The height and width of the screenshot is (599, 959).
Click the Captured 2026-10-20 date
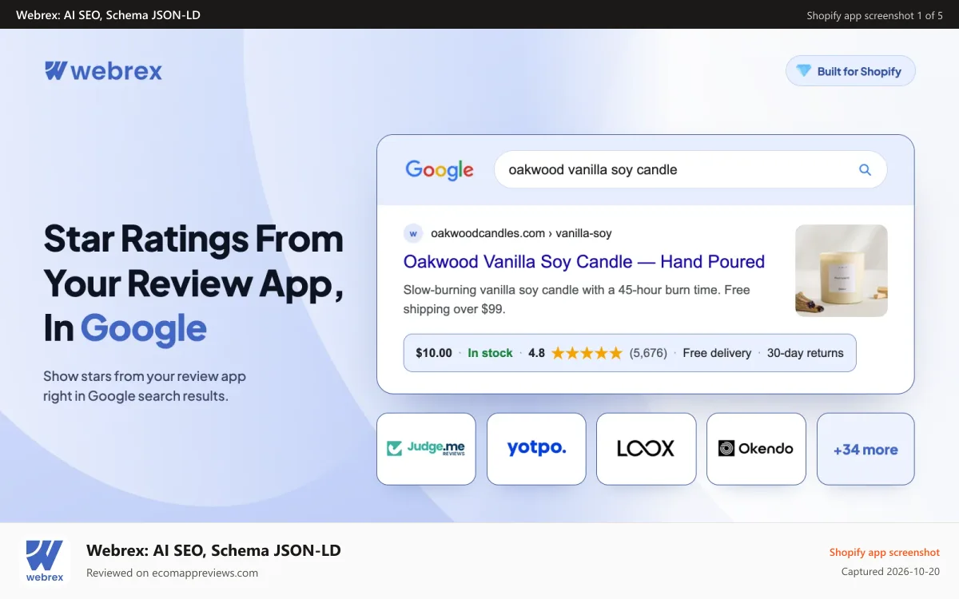point(890,572)
